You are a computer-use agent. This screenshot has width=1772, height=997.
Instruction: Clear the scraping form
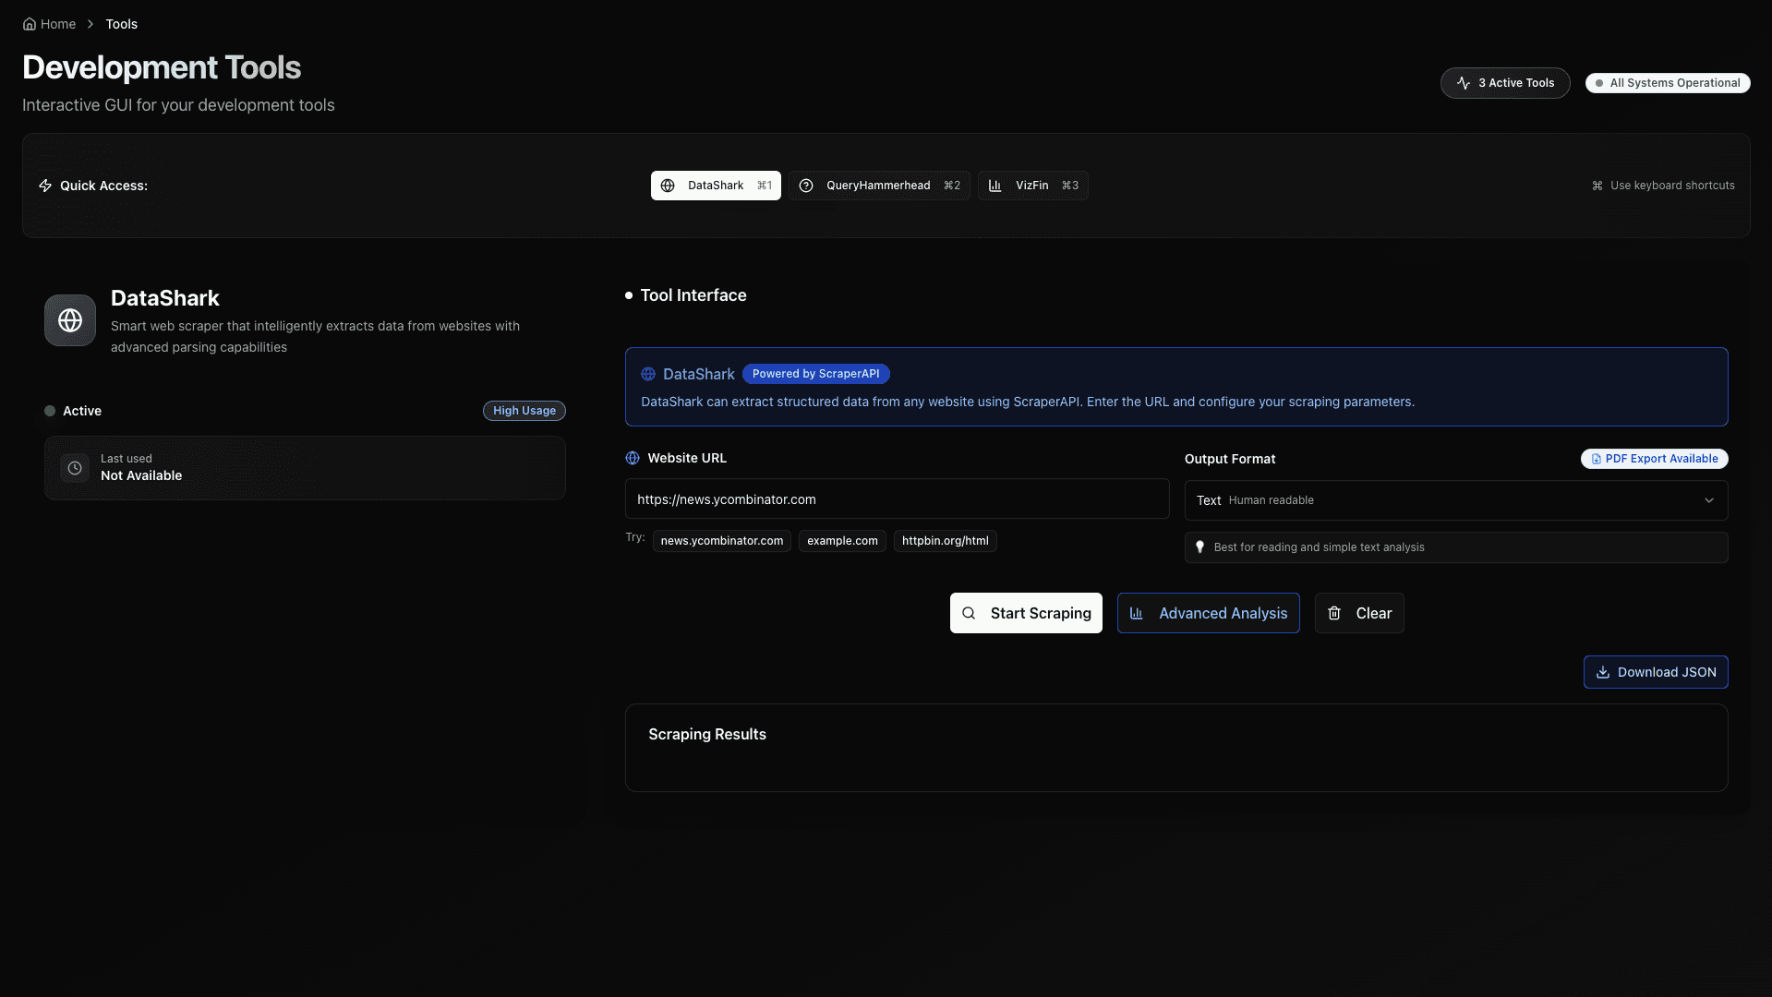click(x=1358, y=613)
